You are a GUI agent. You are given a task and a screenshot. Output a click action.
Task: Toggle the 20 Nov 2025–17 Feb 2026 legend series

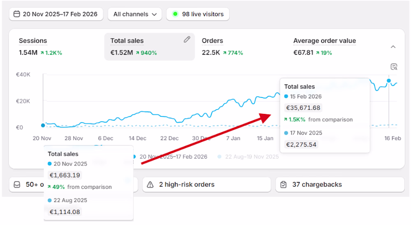tap(171, 157)
